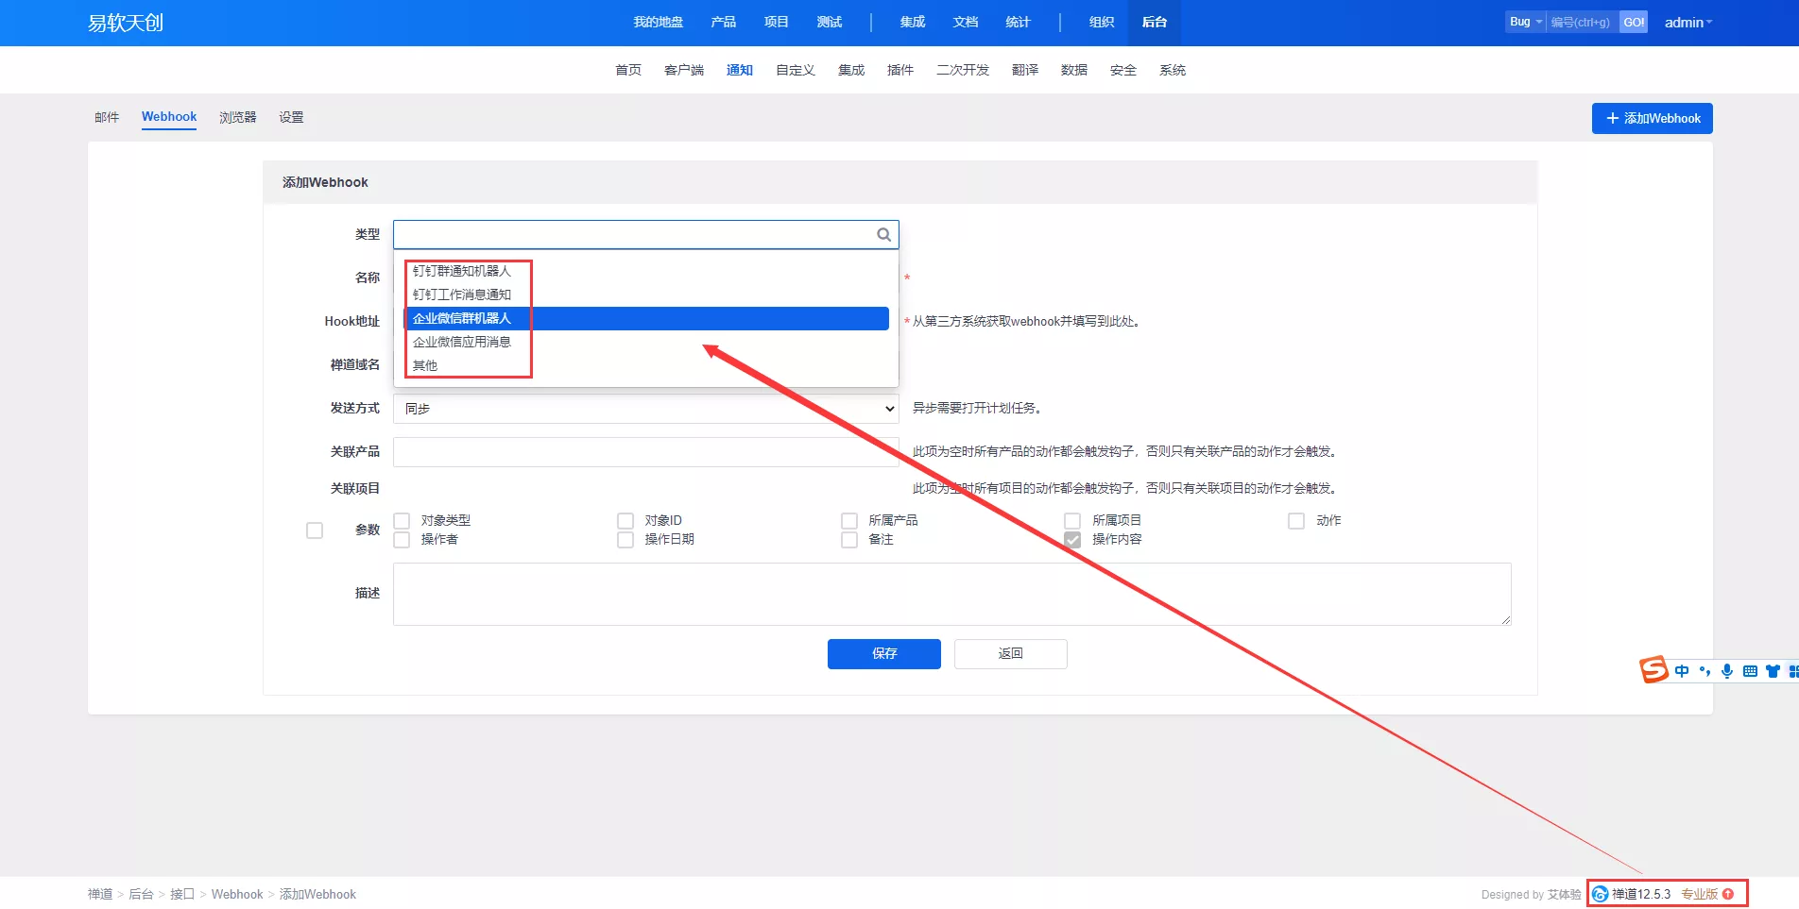Open 集成 in top navigation bar
The width and height of the screenshot is (1799, 909).
[x=913, y=23]
